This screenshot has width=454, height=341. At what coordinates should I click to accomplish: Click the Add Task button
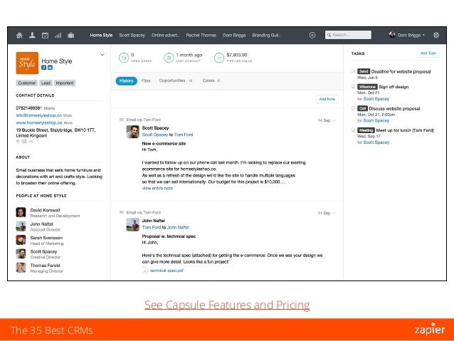428,53
